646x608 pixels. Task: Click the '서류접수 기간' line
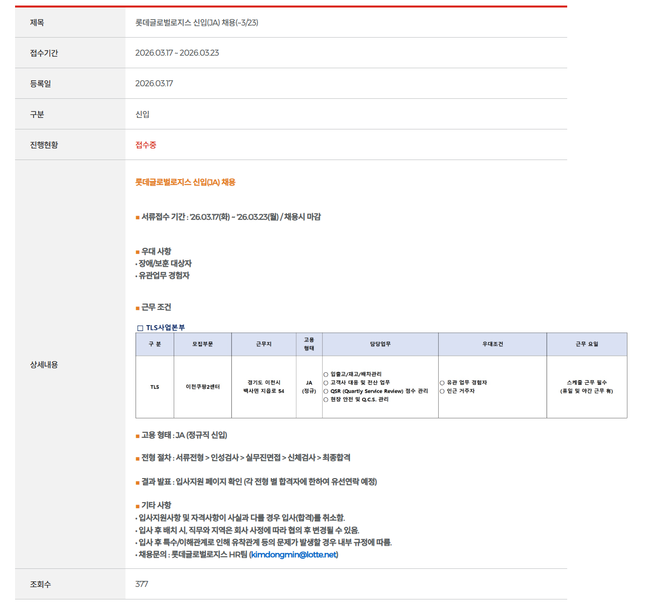(228, 217)
